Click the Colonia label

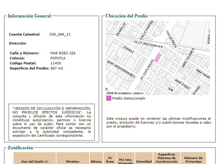tap(17, 58)
